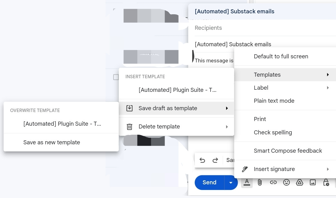Click the blue Send button
Screen dimensions: 336x198
pyautogui.click(x=209, y=182)
